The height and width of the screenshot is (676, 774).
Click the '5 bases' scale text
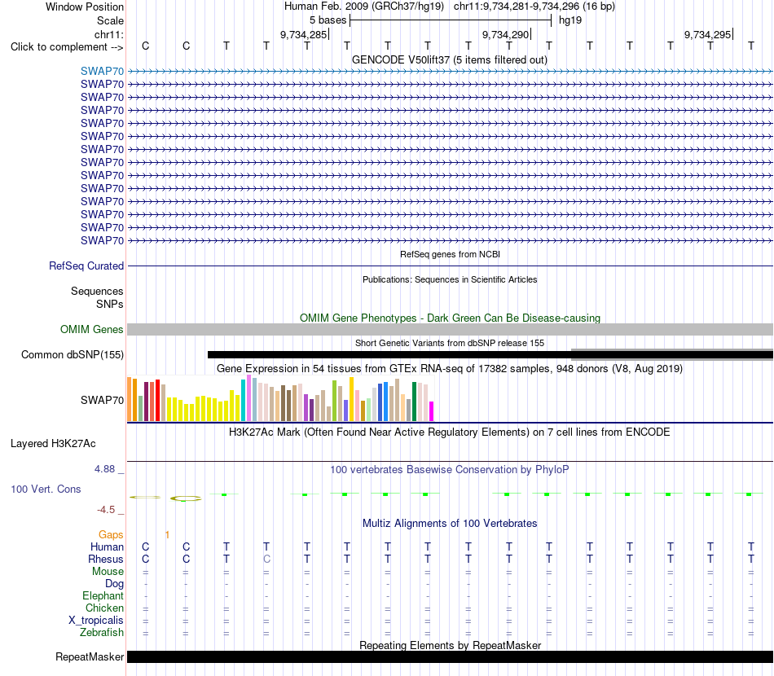click(x=328, y=20)
